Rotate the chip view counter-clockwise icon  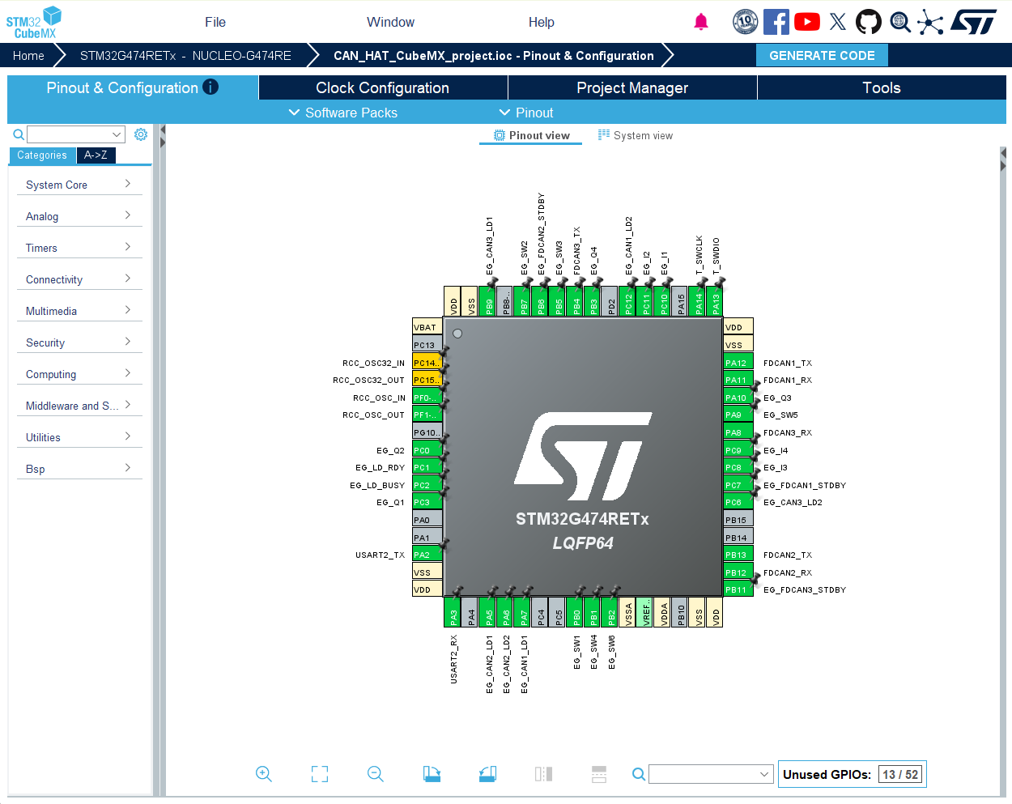487,774
